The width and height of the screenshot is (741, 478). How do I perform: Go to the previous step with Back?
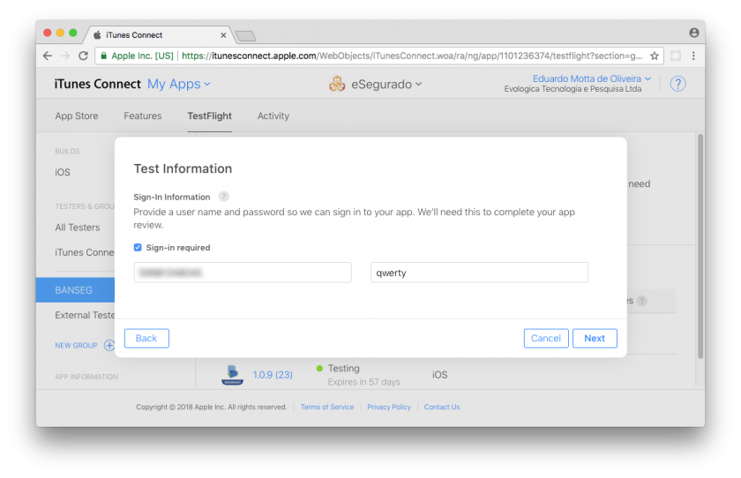coord(146,339)
